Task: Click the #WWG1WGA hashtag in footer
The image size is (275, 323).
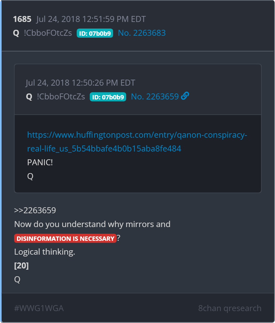Action: (x=39, y=308)
